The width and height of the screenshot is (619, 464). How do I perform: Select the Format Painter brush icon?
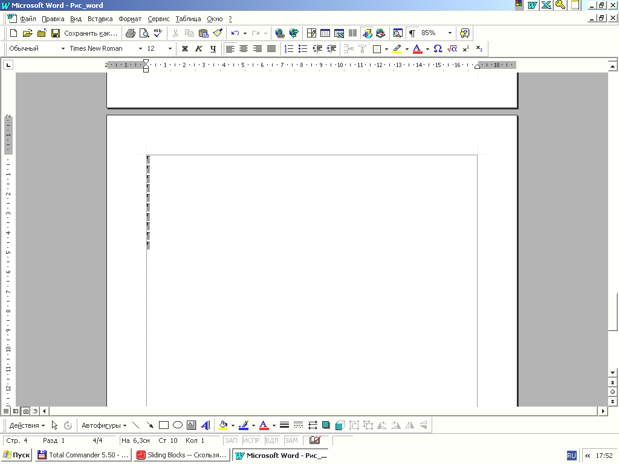pyautogui.click(x=217, y=33)
